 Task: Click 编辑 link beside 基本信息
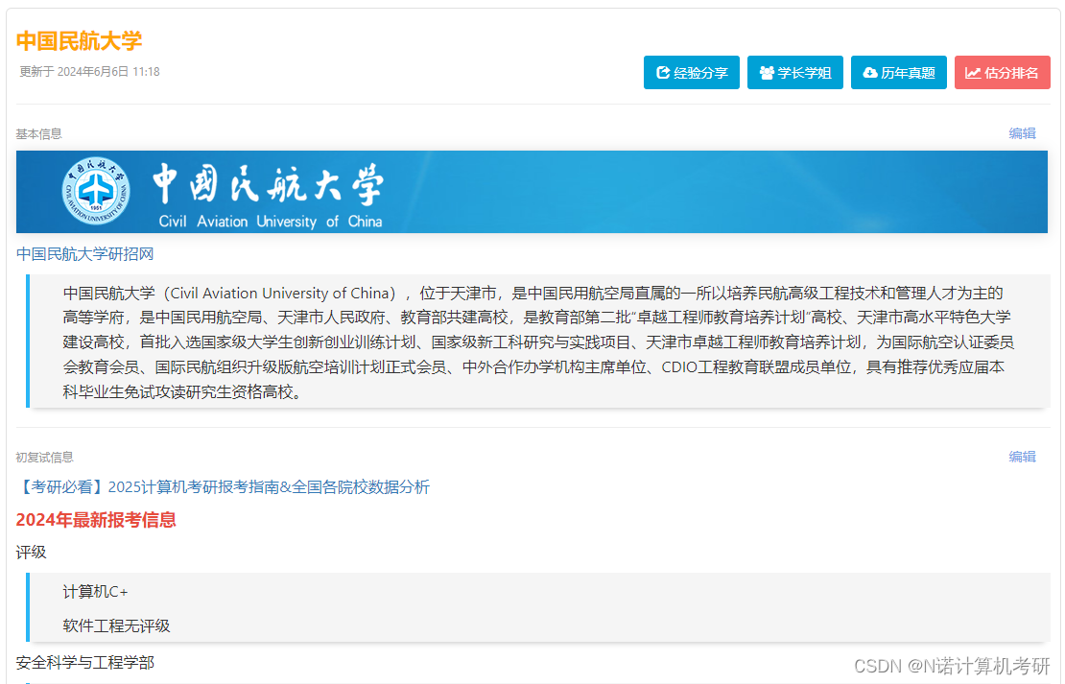coord(1022,133)
